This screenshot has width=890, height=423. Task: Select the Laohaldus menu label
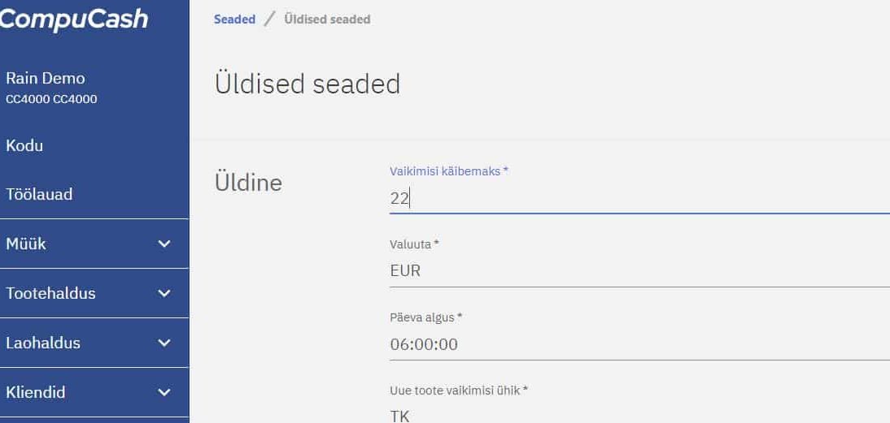(x=43, y=343)
